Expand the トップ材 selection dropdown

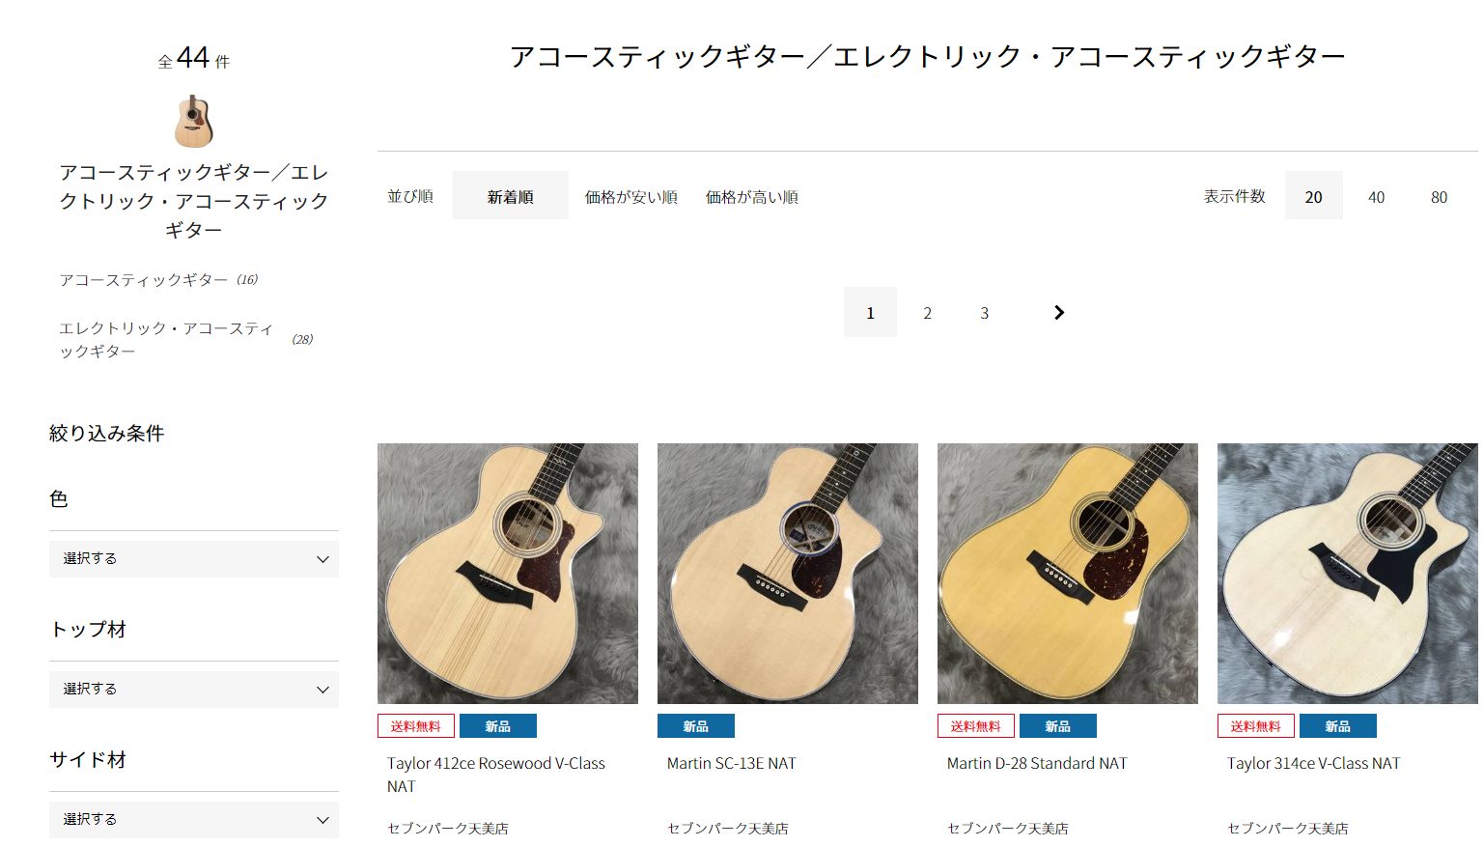(194, 690)
